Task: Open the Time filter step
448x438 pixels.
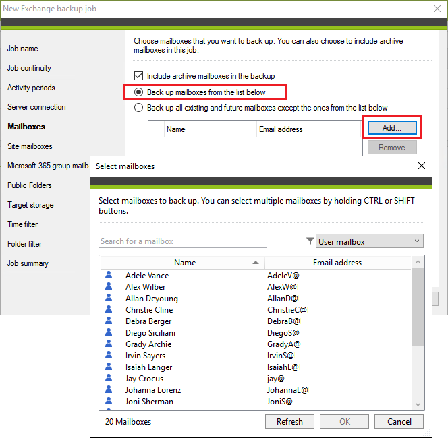Action: (22, 224)
